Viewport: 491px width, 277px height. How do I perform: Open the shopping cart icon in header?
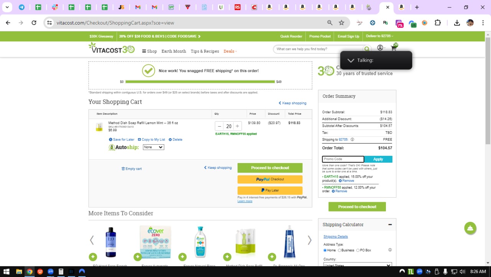394,48
